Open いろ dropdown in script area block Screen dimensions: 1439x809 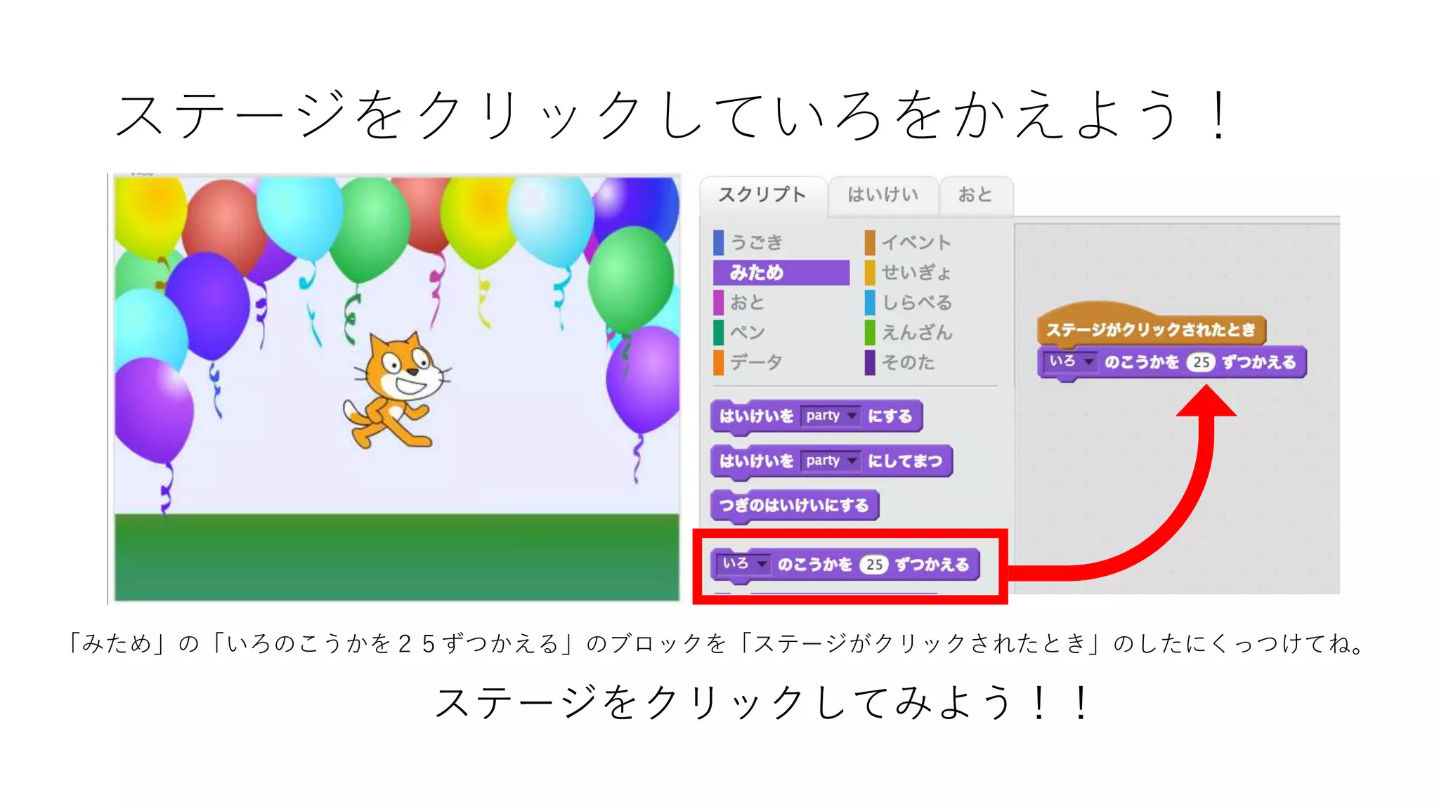coord(1071,361)
